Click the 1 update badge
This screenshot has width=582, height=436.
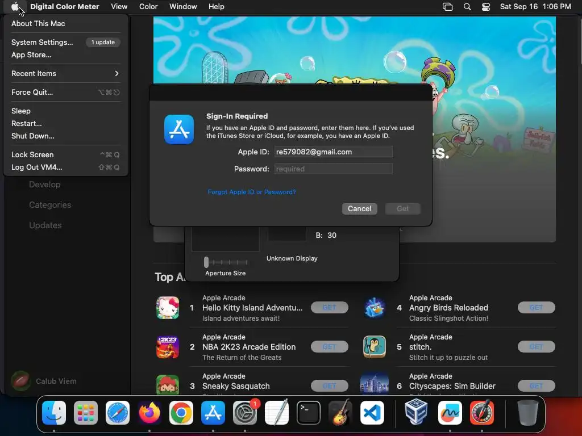pyautogui.click(x=103, y=42)
